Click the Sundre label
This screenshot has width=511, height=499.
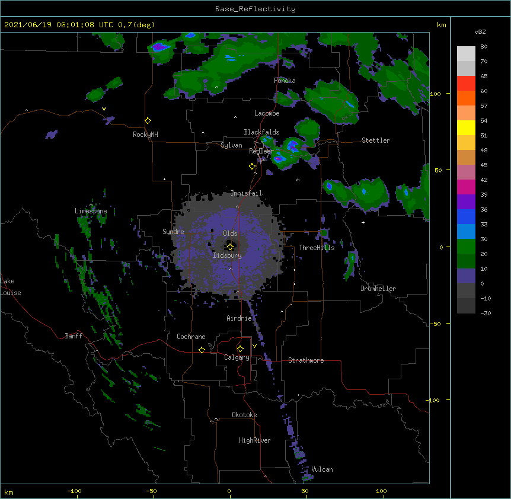[173, 232]
